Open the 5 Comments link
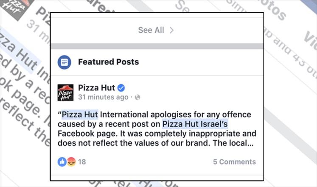Image resolution: width=317 pixels, height=187 pixels. click(234, 162)
